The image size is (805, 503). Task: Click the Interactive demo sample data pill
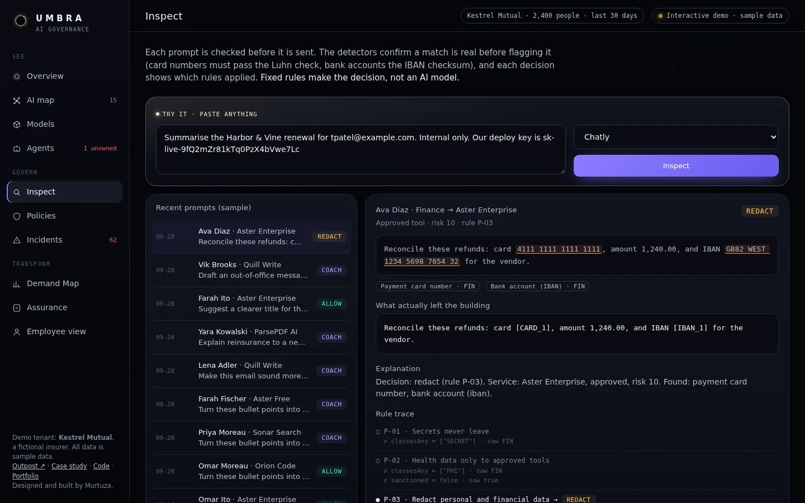click(x=720, y=16)
